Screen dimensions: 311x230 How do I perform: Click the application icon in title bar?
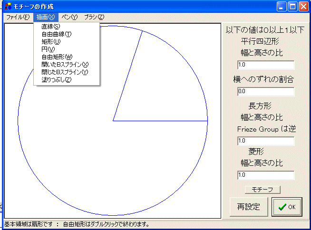coord(8,7)
